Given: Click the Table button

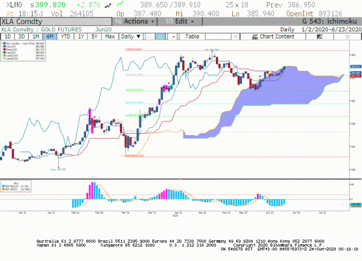Looking at the screenshot, I should [x=192, y=37].
